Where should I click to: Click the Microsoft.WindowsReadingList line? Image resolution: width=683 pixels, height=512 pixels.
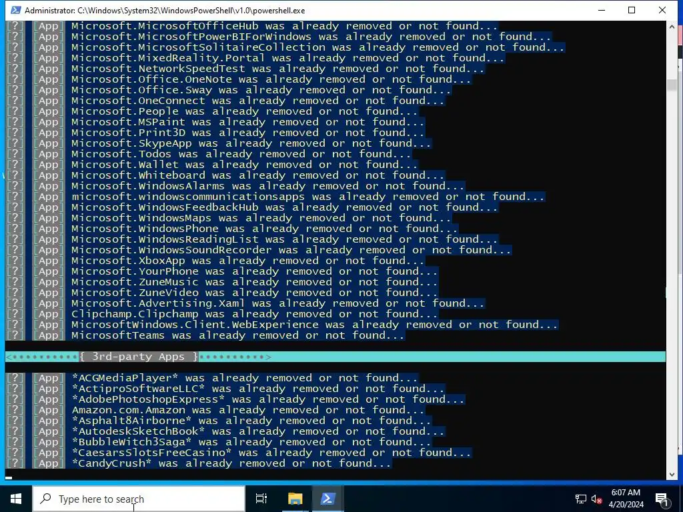tap(251, 239)
